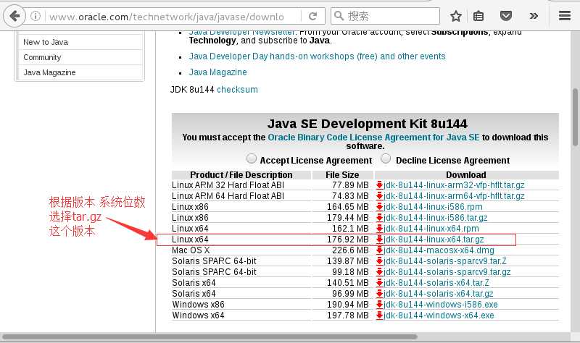Download jdk-8u144-linux-i586.rpm link

(433, 207)
